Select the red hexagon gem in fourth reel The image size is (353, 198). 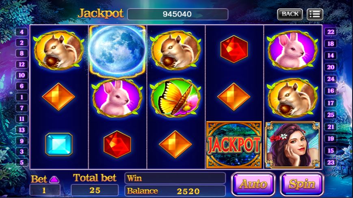pos(234,49)
